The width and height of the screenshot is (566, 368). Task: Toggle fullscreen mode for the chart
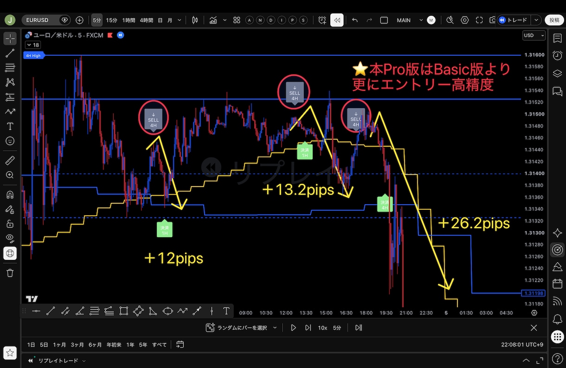(x=479, y=20)
